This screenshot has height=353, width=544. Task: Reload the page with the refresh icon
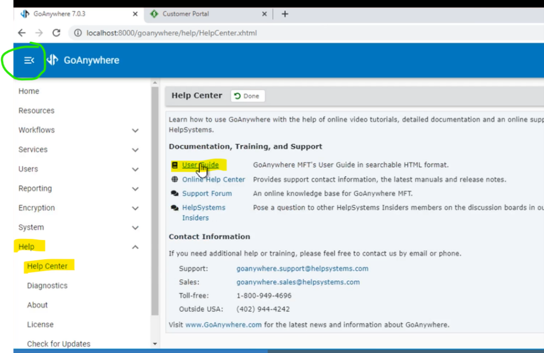coord(56,33)
